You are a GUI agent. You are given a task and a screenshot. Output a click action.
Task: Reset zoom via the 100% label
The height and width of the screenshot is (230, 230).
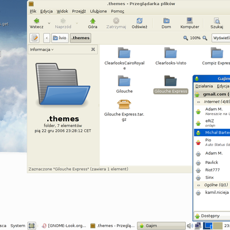point(195,38)
